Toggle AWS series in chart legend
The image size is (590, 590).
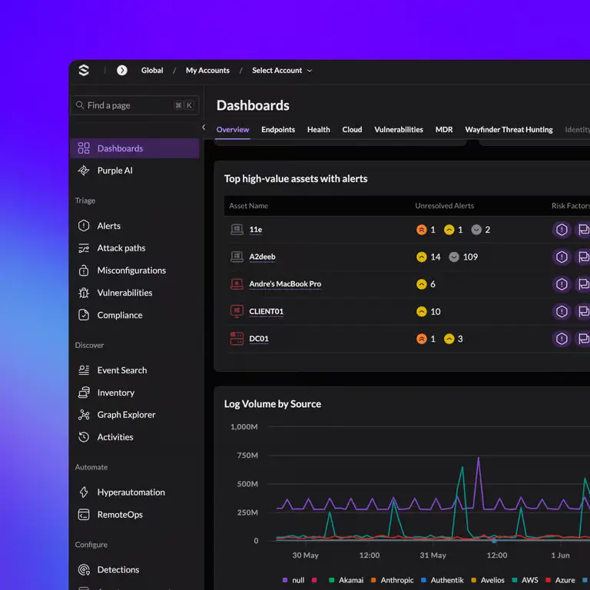point(525,580)
